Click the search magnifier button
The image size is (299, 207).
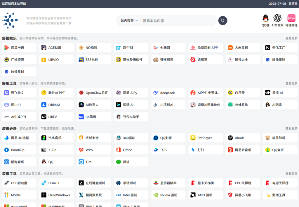click(223, 21)
